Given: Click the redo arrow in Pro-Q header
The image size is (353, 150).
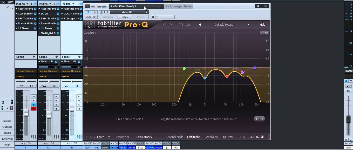Looking at the screenshot, I should (171, 25).
